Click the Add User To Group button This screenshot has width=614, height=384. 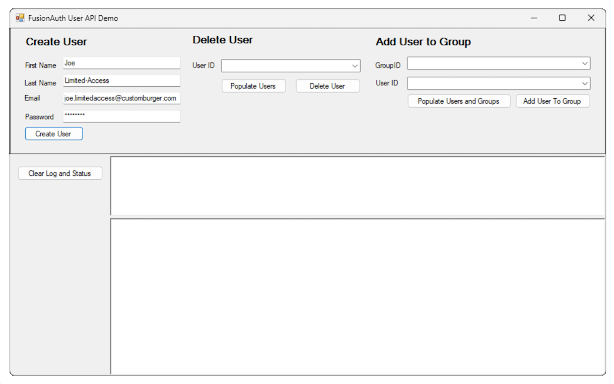click(x=552, y=101)
